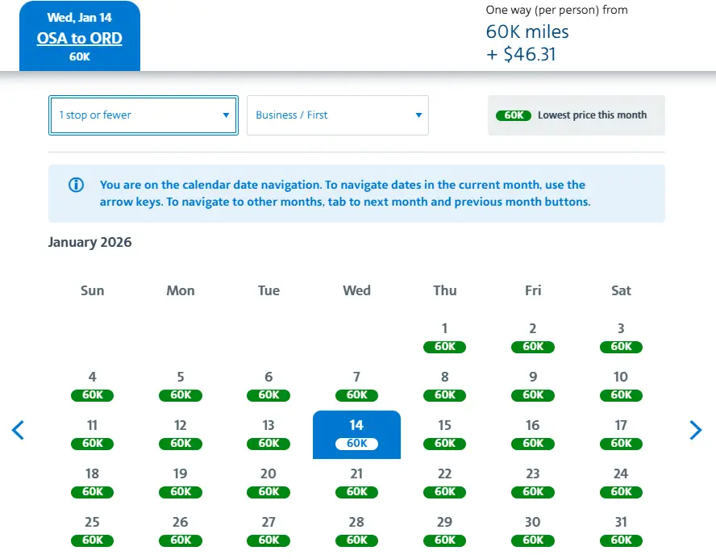Click the 60K badge under January 20

point(268,492)
